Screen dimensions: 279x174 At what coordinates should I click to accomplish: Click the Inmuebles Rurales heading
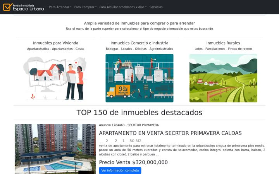point(223,43)
